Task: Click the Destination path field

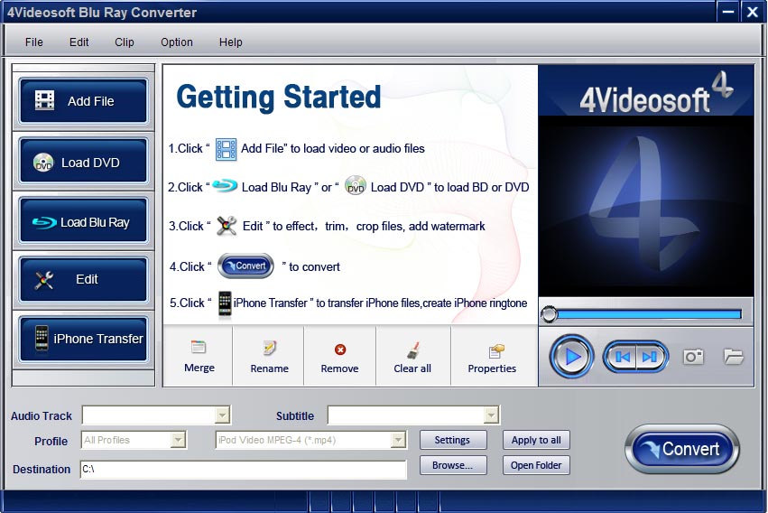Action: click(x=244, y=469)
